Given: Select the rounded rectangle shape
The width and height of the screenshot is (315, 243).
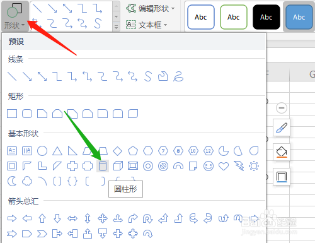Looking at the screenshot, I should pos(27,114).
